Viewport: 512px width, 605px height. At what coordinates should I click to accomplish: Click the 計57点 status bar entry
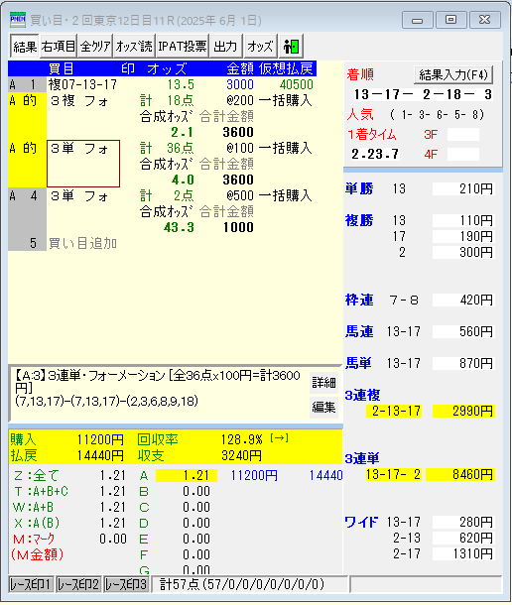click(x=251, y=584)
